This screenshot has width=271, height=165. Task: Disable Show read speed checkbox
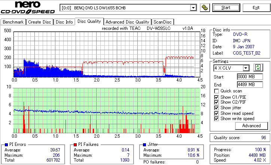(216, 113)
